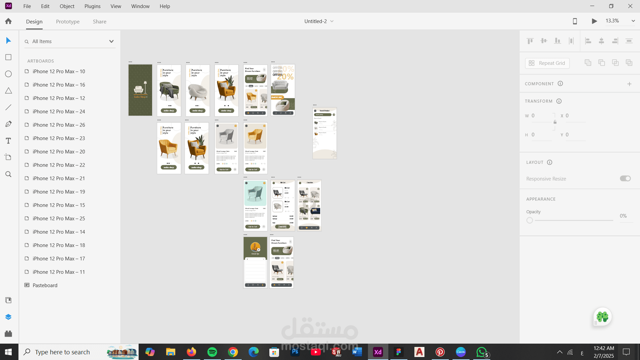Add a component with plus button

(x=629, y=84)
